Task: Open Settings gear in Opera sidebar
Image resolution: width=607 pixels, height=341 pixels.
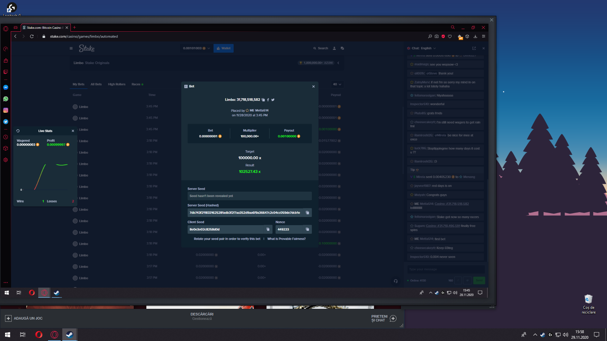Action: pyautogui.click(x=6, y=160)
